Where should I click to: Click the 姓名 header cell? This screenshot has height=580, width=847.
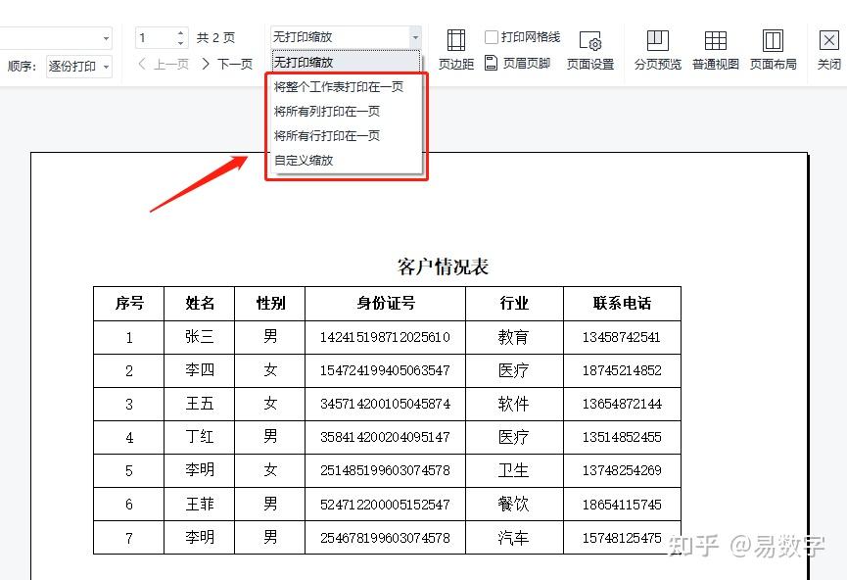click(x=200, y=304)
